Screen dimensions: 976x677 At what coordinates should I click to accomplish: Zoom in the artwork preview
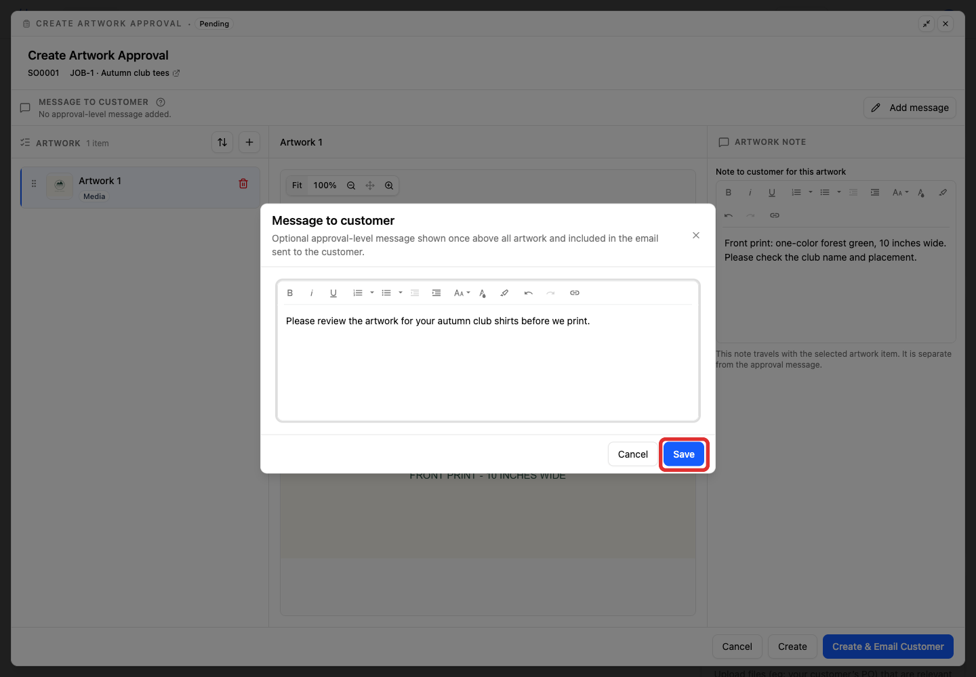pyautogui.click(x=389, y=185)
